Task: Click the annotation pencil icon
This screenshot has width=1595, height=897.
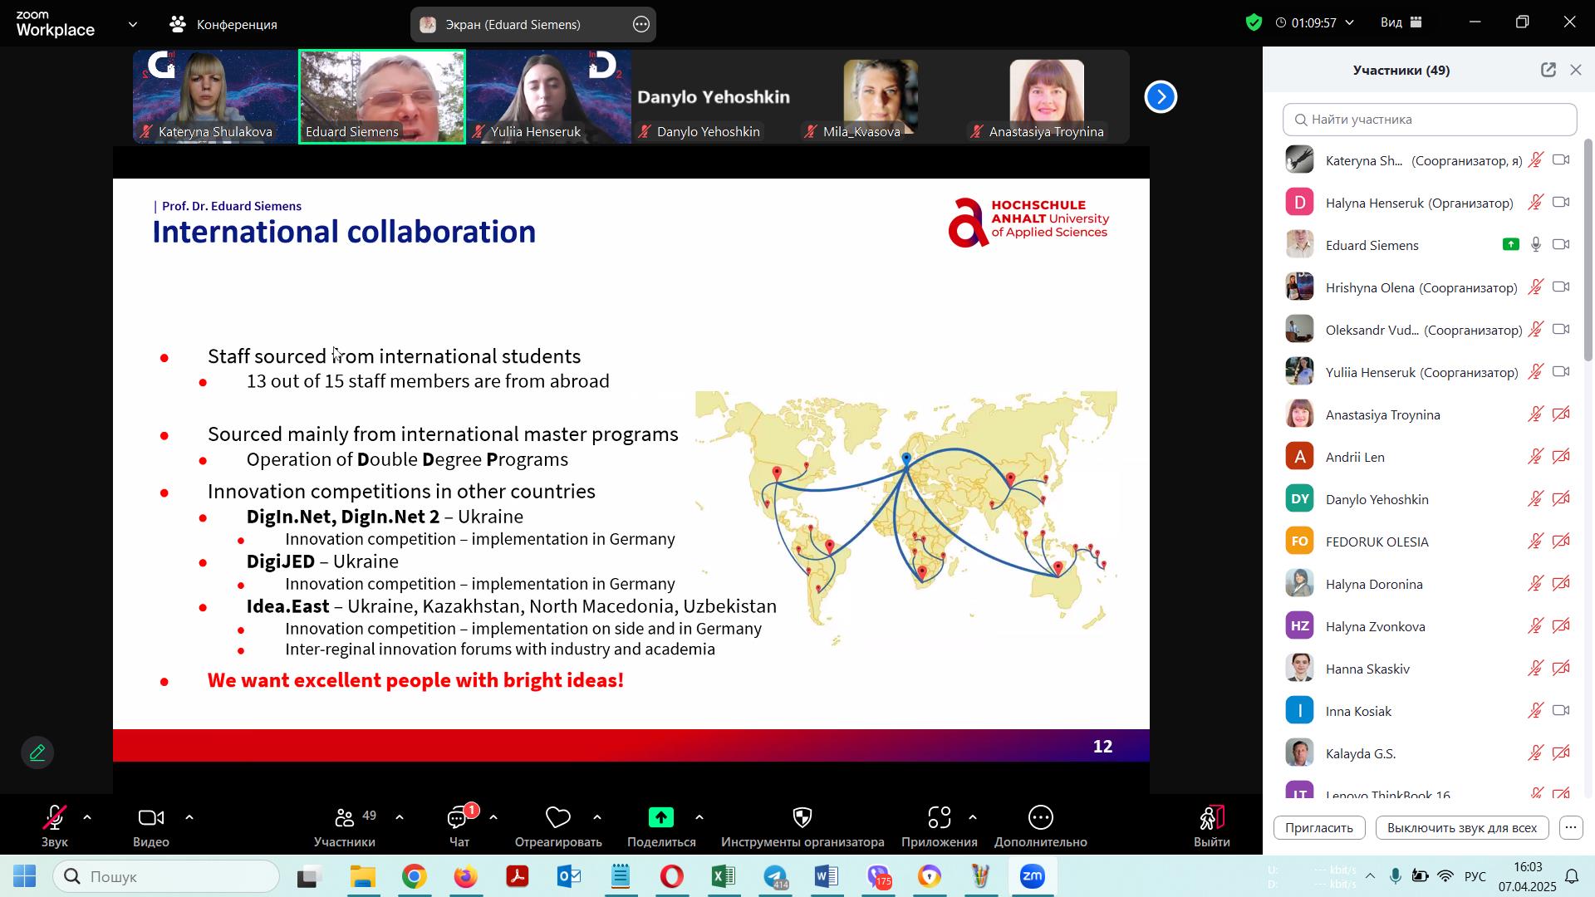Action: click(37, 753)
